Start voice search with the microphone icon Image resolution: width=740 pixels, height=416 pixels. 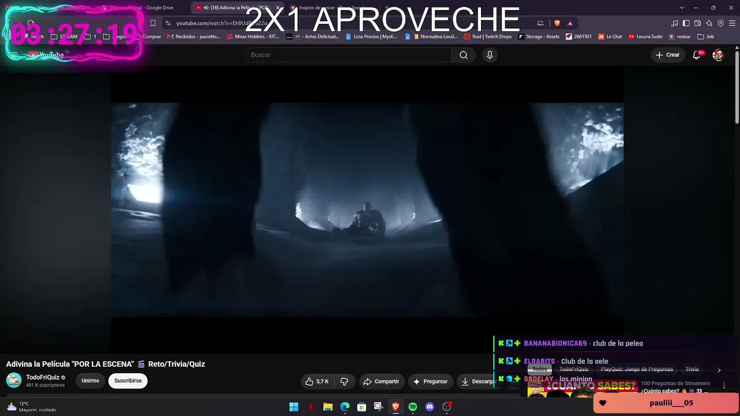coord(490,55)
